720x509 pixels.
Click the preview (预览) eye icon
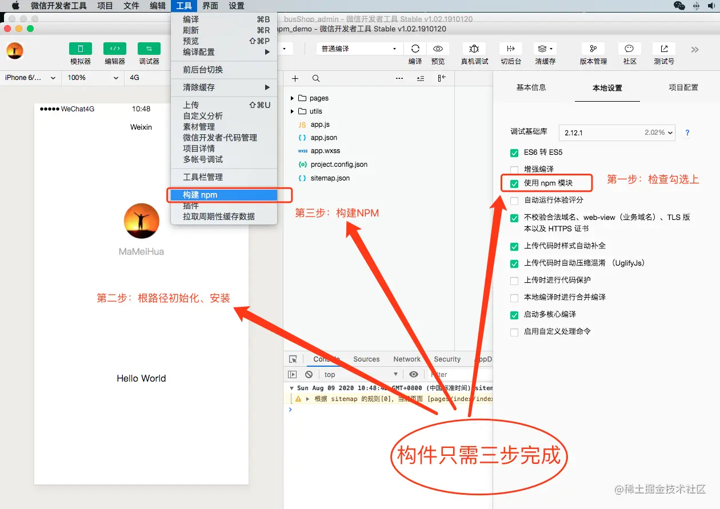point(438,49)
